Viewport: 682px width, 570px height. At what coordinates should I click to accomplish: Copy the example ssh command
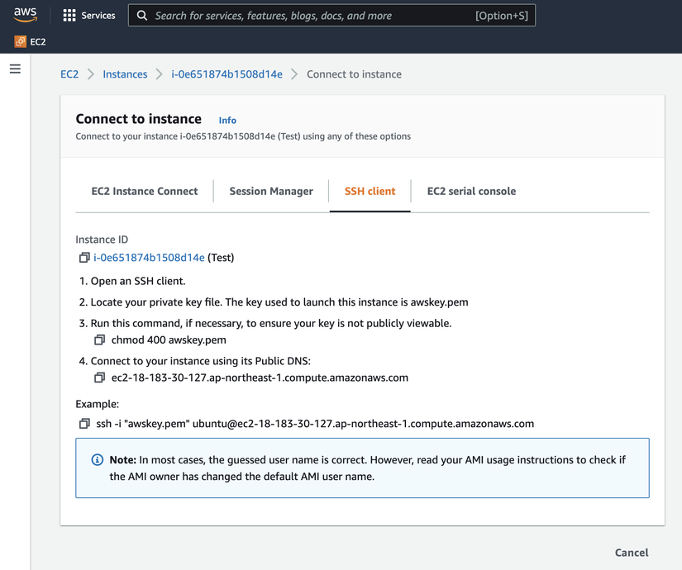[84, 424]
